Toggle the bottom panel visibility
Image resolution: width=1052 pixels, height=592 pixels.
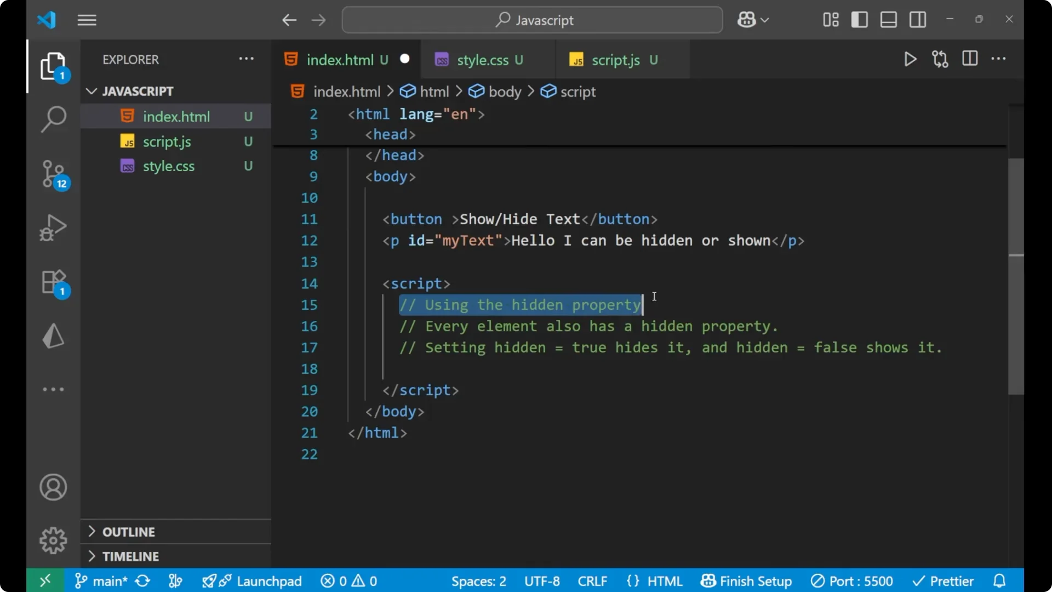(888, 19)
